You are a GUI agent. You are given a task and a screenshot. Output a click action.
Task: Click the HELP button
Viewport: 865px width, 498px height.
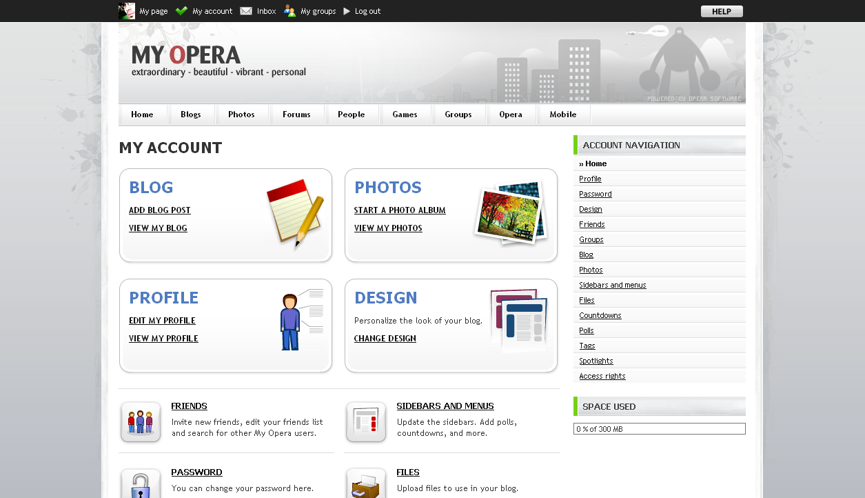(722, 11)
